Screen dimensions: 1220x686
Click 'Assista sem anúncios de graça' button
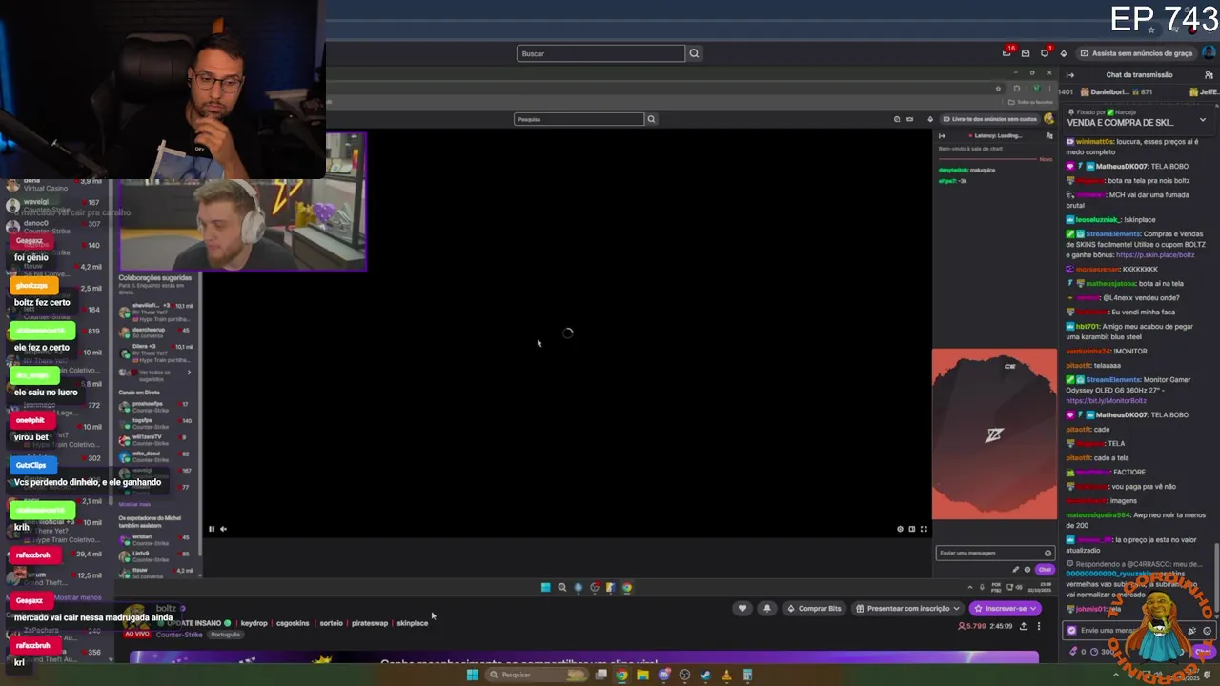pos(1136,53)
